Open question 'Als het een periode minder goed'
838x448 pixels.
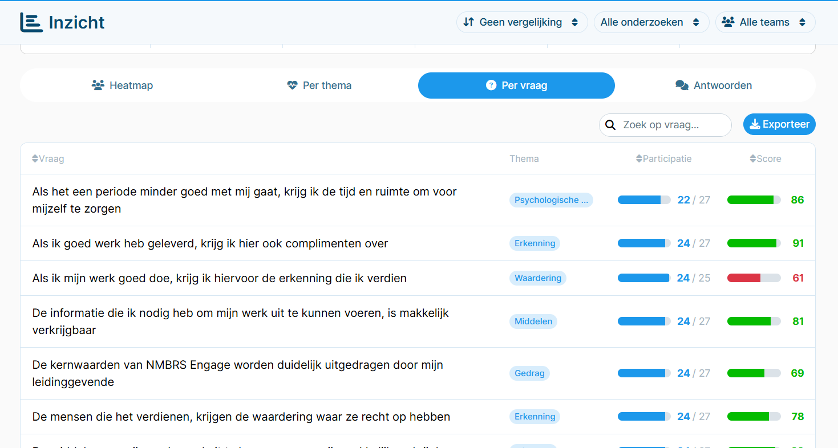(x=245, y=200)
